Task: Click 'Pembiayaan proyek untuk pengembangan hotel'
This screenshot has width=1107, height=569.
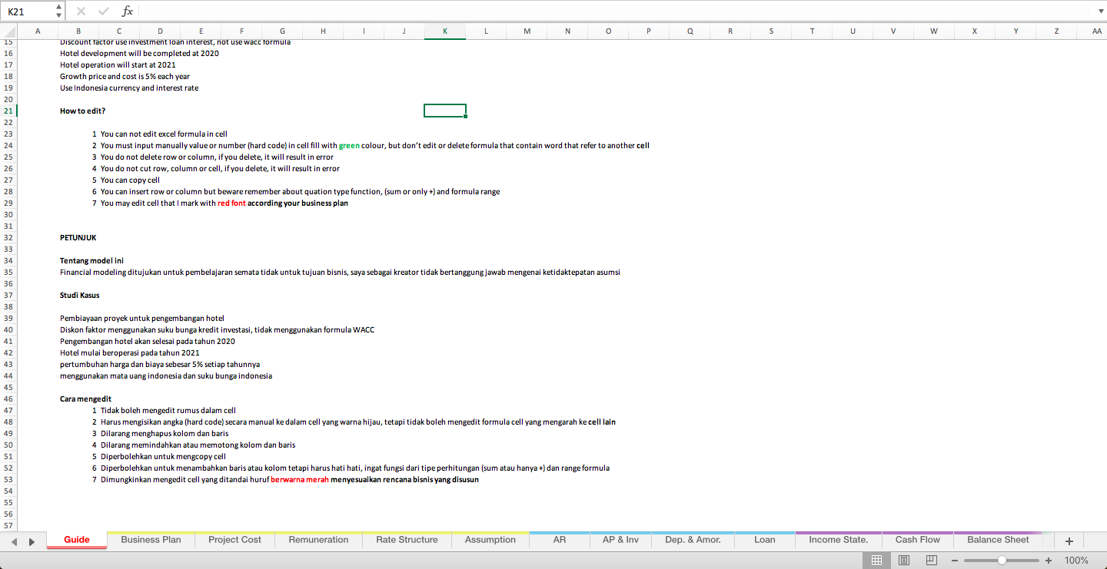Action: click(142, 318)
